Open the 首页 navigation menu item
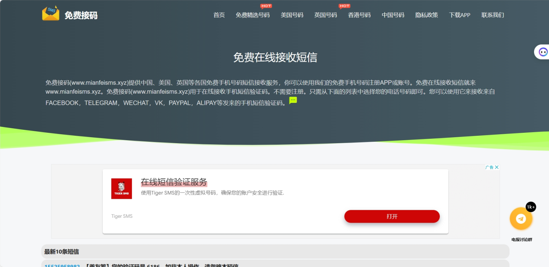Screen dimensions: 549x267 coord(219,15)
